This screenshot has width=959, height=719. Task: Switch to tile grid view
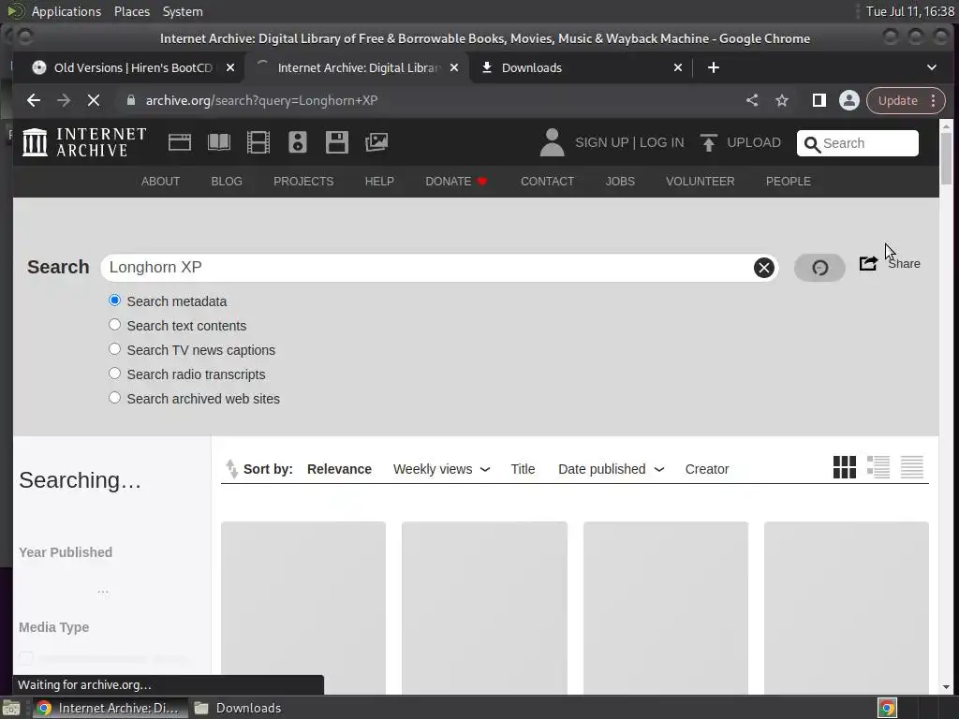[x=845, y=467]
